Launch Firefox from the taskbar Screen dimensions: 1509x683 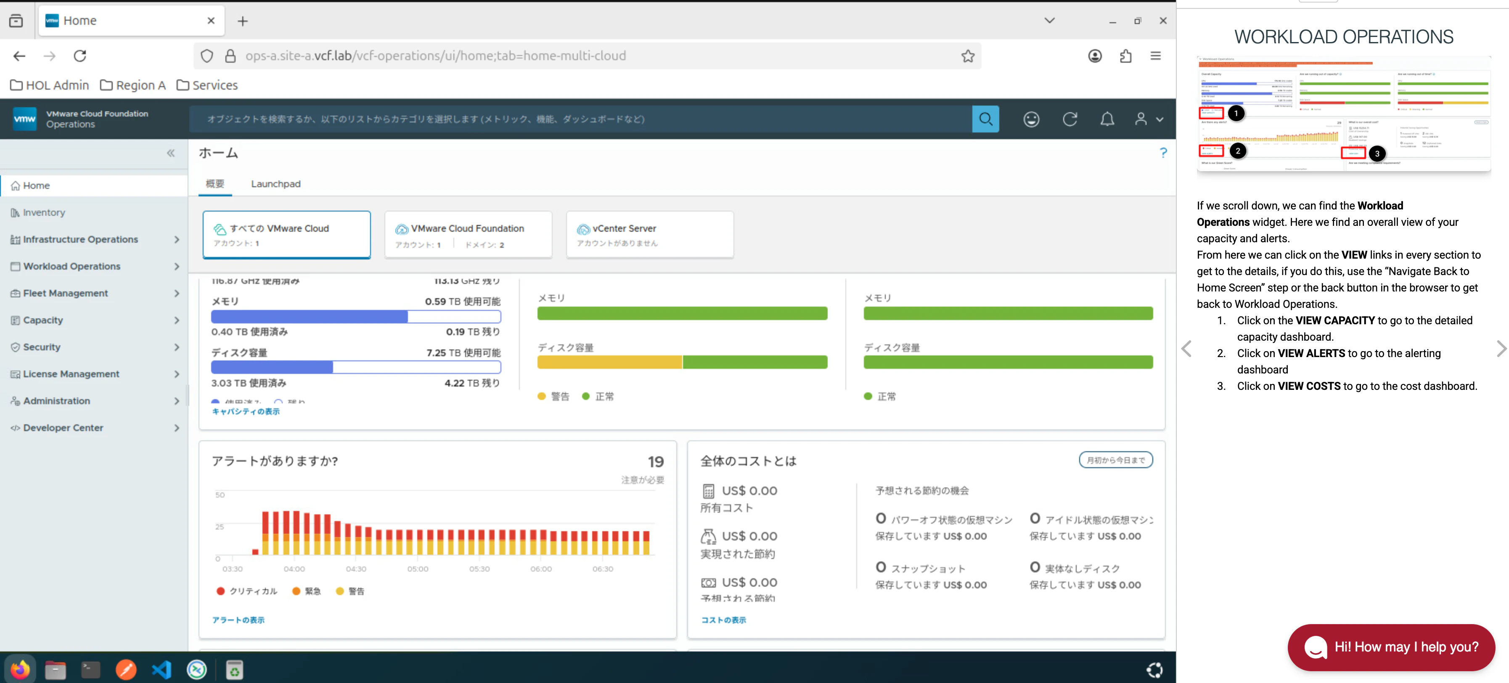20,670
